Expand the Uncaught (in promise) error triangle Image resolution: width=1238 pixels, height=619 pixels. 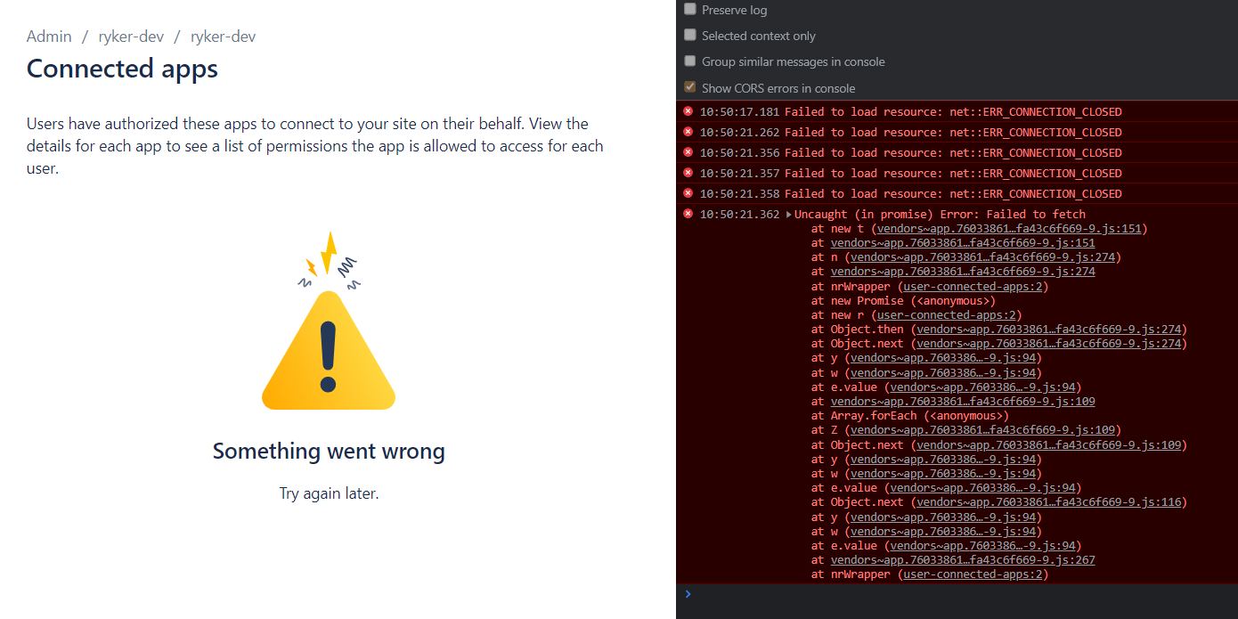[789, 215]
